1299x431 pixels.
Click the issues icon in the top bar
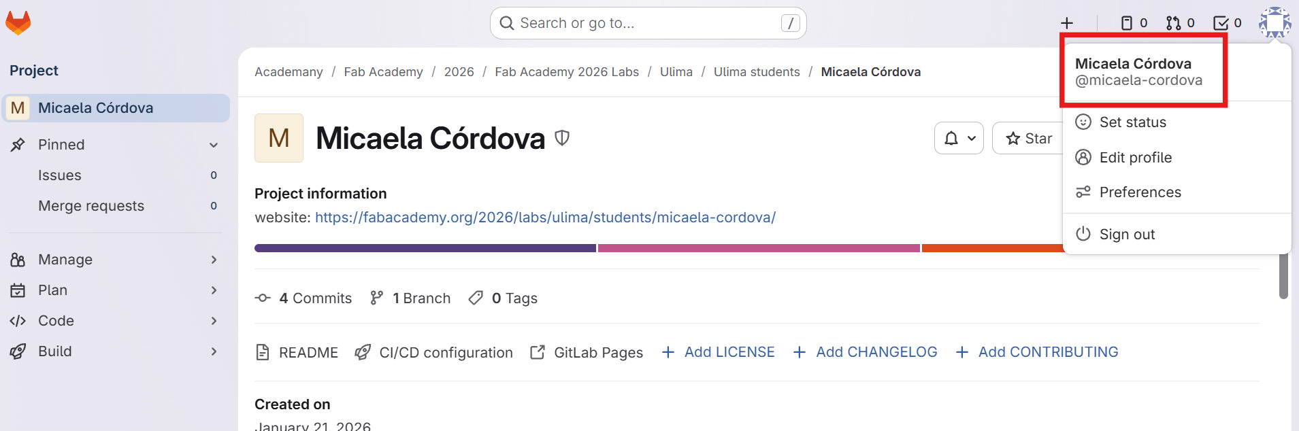1126,22
